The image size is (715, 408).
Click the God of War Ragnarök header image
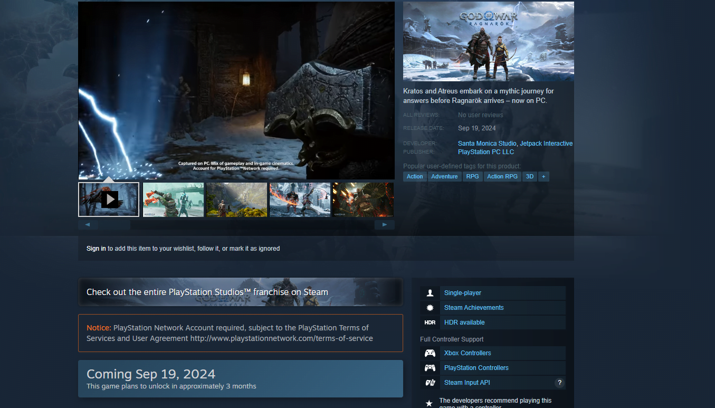click(489, 41)
